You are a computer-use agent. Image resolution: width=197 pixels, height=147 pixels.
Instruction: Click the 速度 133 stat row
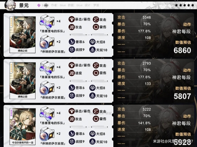(x=134, y=84)
